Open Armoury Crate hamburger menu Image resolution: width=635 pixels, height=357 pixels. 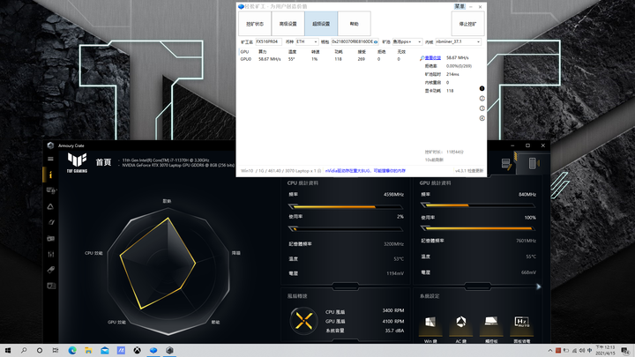pyautogui.click(x=50, y=159)
